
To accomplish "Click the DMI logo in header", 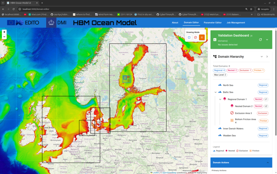I will [57, 23].
